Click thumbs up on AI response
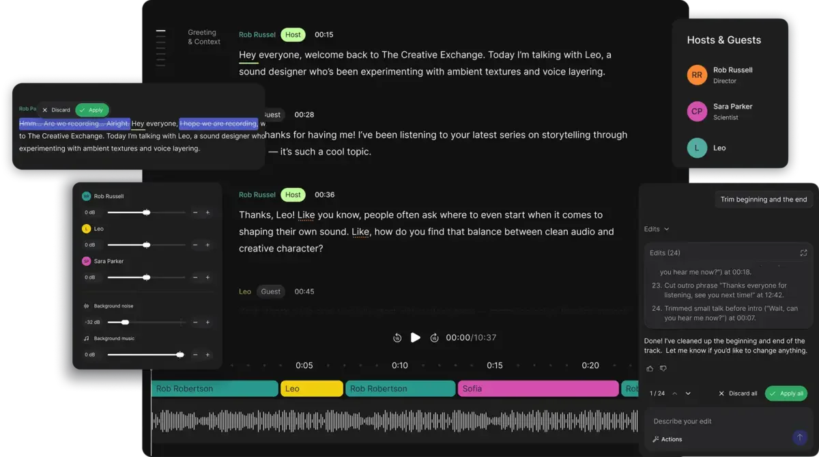The height and width of the screenshot is (457, 819). point(650,369)
